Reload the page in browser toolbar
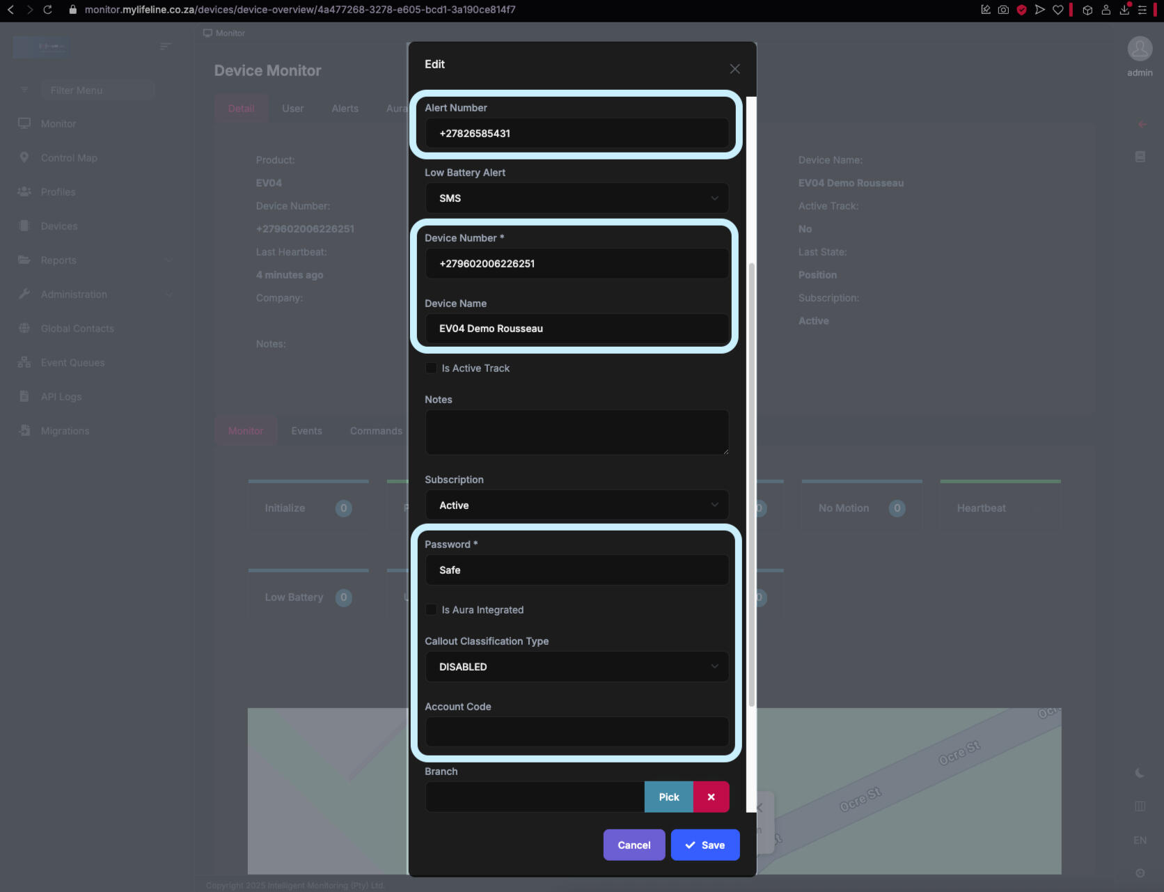Image resolution: width=1164 pixels, height=892 pixels. point(47,10)
